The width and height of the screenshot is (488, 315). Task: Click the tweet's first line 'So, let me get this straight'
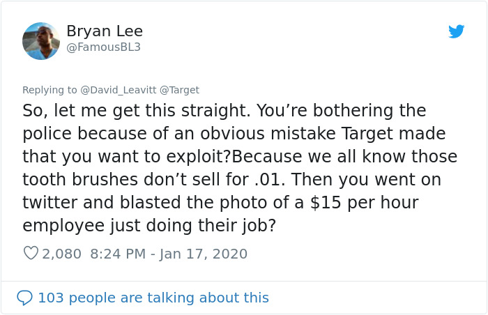click(139, 111)
